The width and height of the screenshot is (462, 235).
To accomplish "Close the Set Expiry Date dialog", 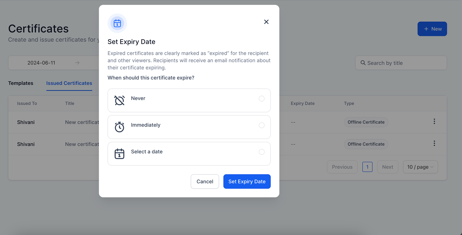I will pyautogui.click(x=266, y=22).
